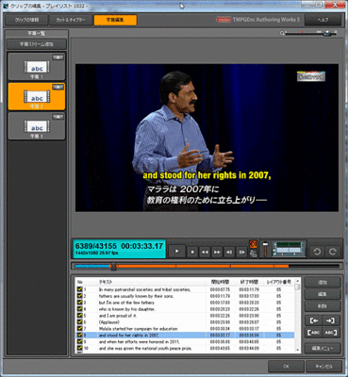Click the No column header
Image resolution: width=348 pixels, height=377 pixels.
(x=80, y=282)
